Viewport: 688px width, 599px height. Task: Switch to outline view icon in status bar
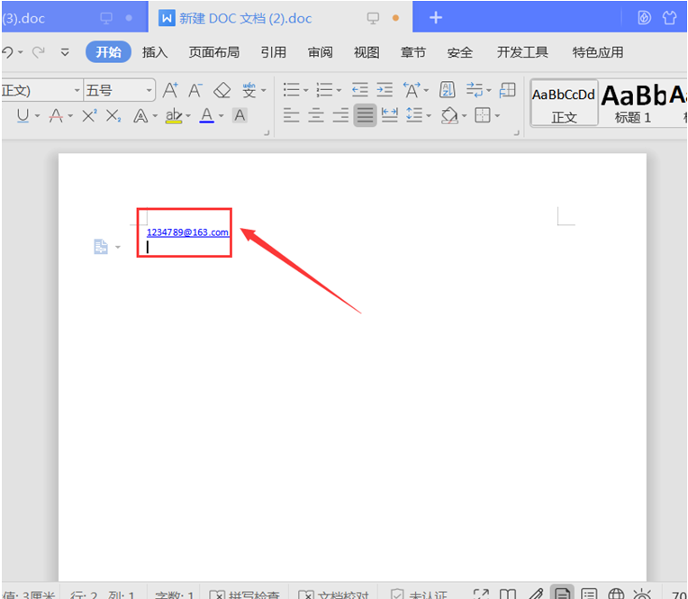tap(589, 594)
